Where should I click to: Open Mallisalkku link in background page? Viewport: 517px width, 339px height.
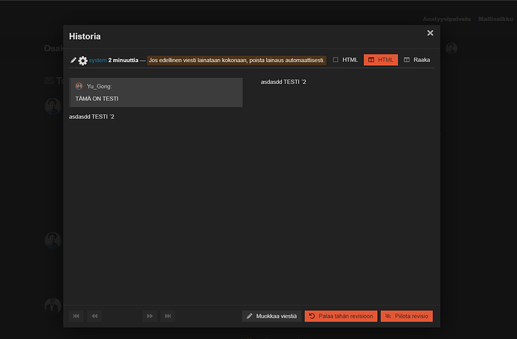[x=495, y=19]
